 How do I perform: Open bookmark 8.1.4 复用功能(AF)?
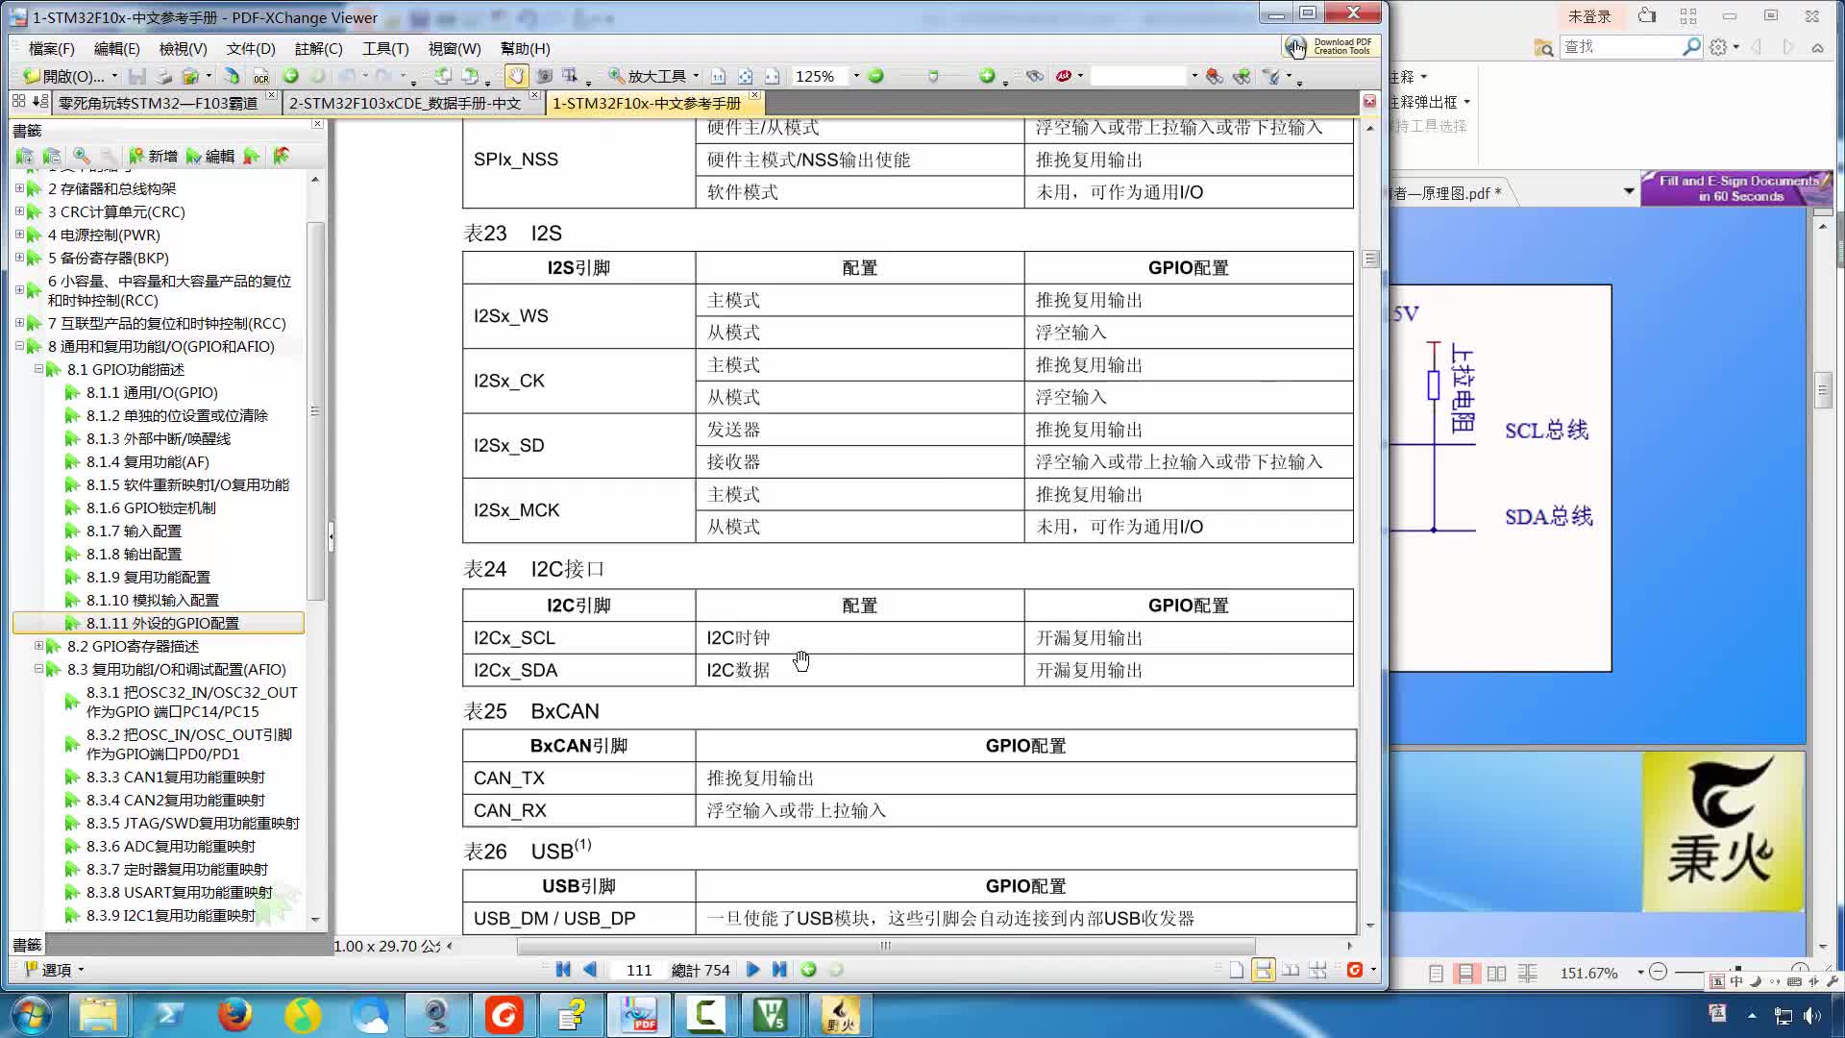click(x=147, y=461)
